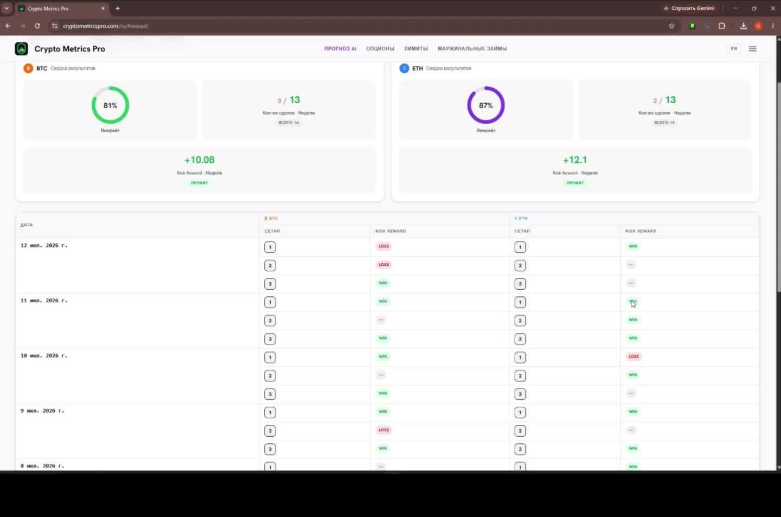
Task: Open the ЛИМИТЫ tab
Action: (x=416, y=48)
